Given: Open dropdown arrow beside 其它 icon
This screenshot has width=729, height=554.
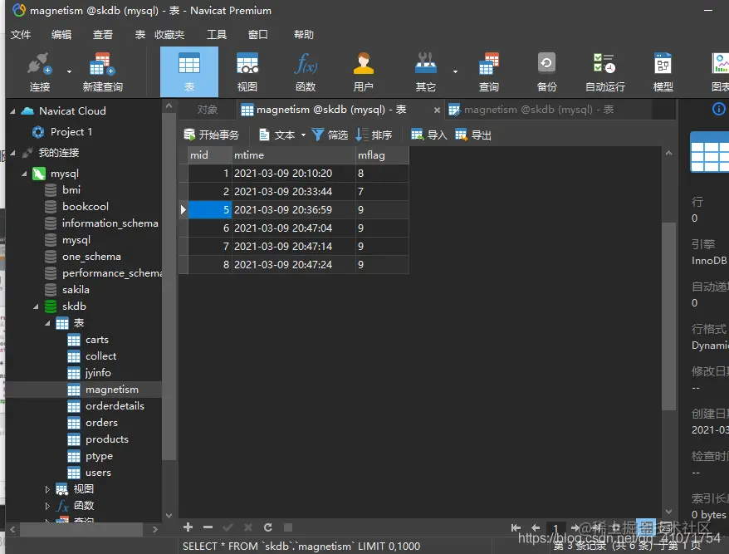Looking at the screenshot, I should [x=455, y=71].
